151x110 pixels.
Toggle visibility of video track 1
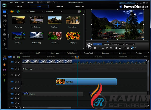click(16, 62)
